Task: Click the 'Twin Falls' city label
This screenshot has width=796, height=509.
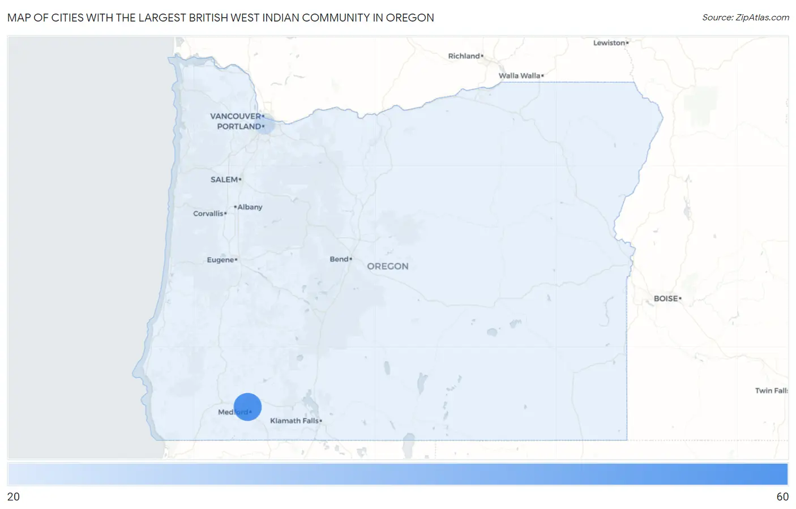Action: [771, 391]
